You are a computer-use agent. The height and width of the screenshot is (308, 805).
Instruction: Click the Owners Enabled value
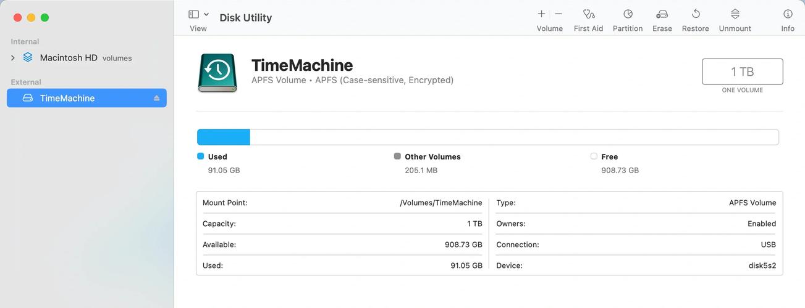coord(762,224)
